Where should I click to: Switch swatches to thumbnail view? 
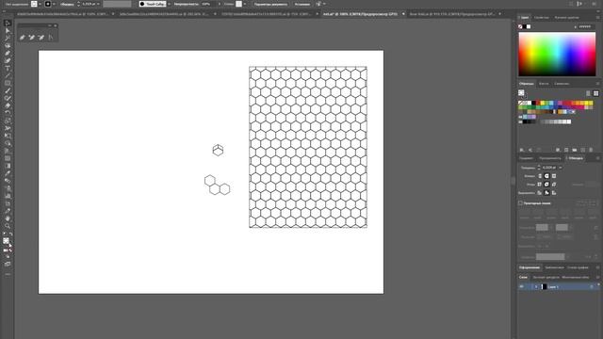(x=595, y=93)
